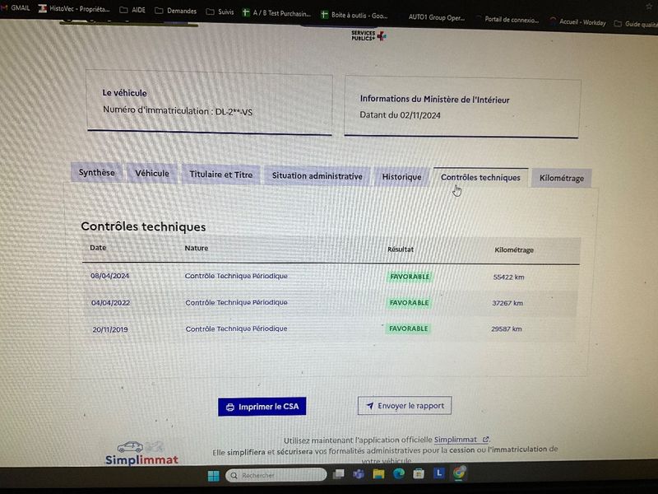The image size is (658, 494).
Task: Open Microsoft Store from taskbar
Action: [419, 474]
